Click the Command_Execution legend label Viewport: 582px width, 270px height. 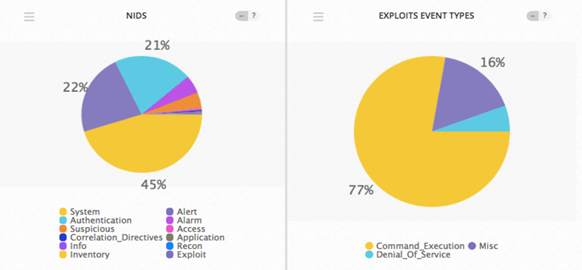pyautogui.click(x=419, y=246)
